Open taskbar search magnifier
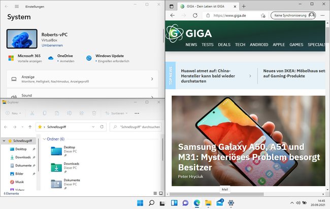The height and width of the screenshot is (209, 330). tap(151, 203)
